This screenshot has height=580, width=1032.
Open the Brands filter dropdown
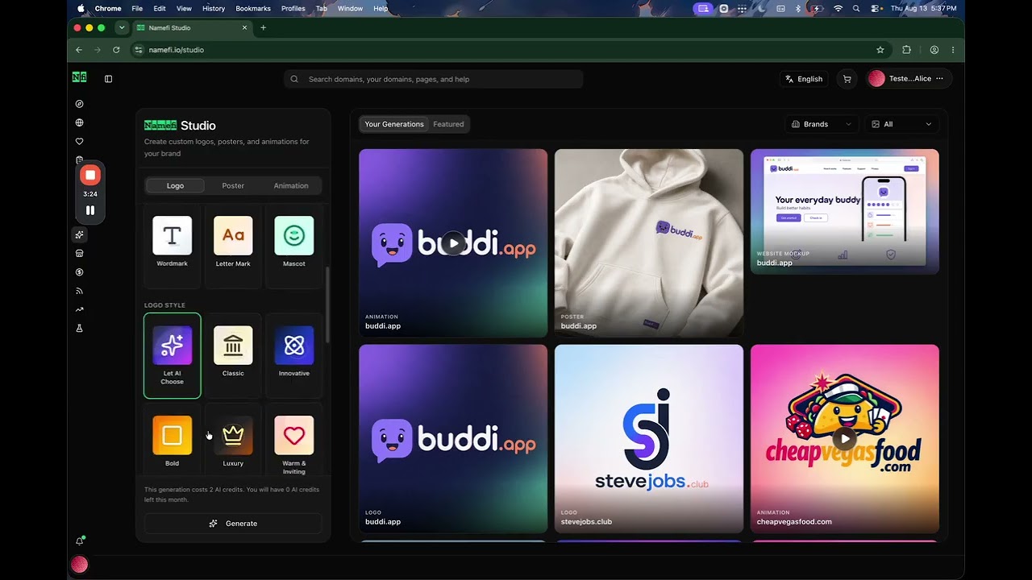tap(822, 124)
